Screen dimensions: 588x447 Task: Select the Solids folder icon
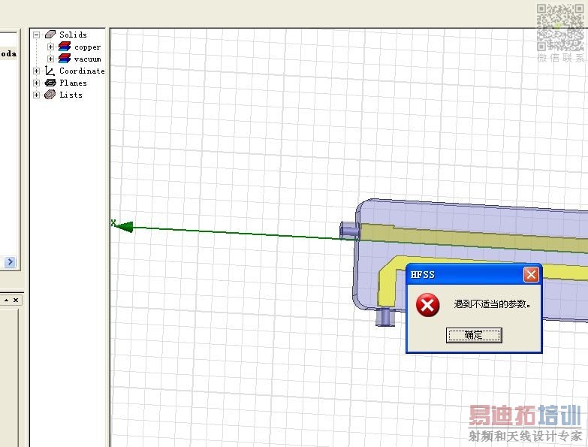pos(50,35)
